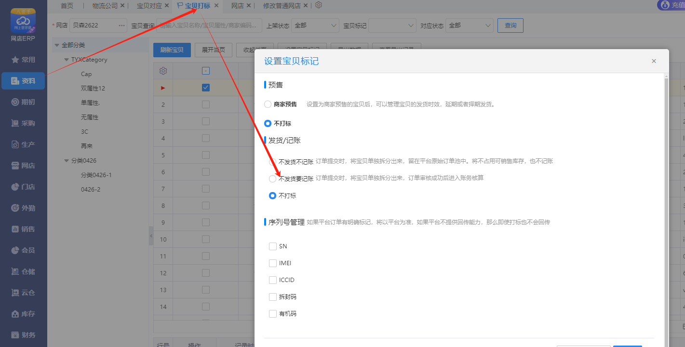The image size is (685, 347).
Task: Click the 展开当页 expand page button
Action: 214,50
